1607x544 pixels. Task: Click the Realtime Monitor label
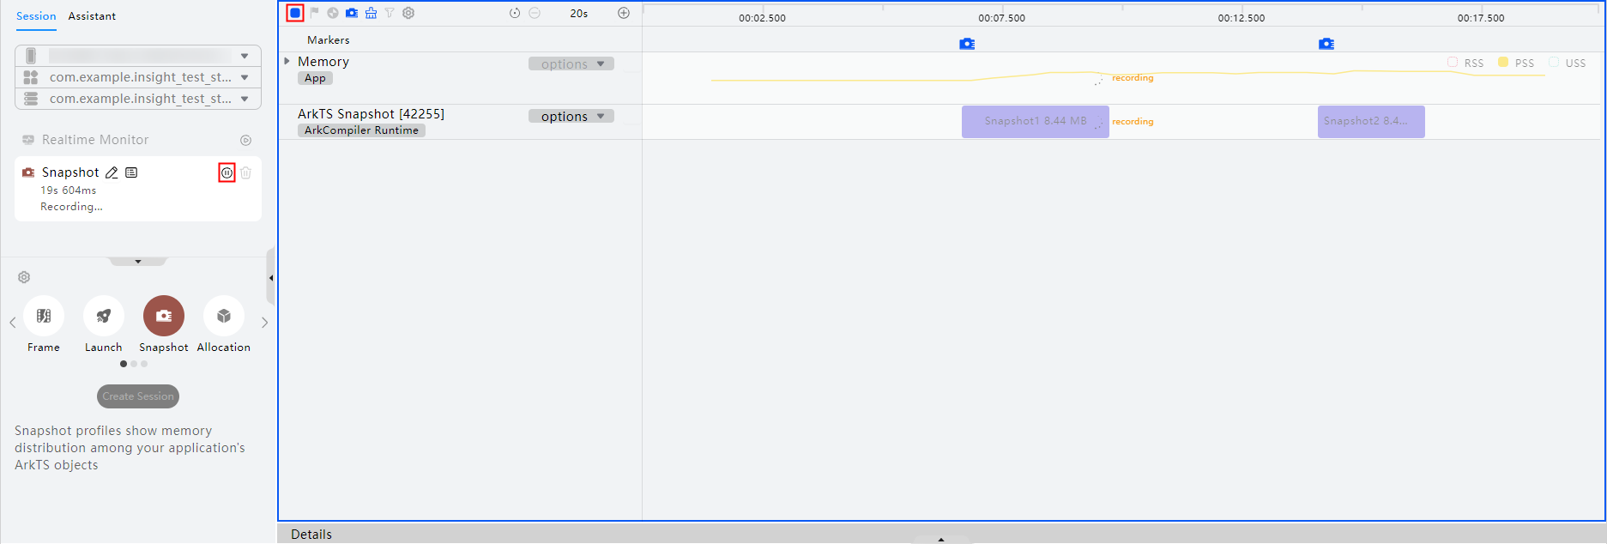pyautogui.click(x=95, y=140)
